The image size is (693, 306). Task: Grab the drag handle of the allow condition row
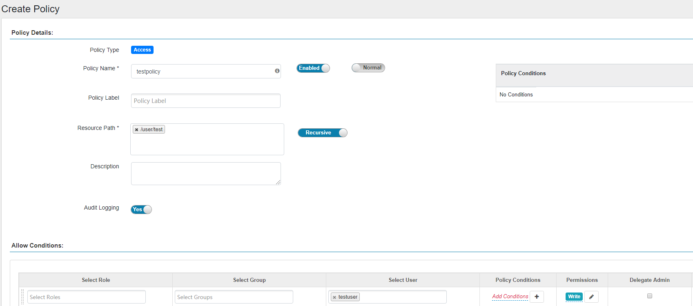[x=22, y=297]
